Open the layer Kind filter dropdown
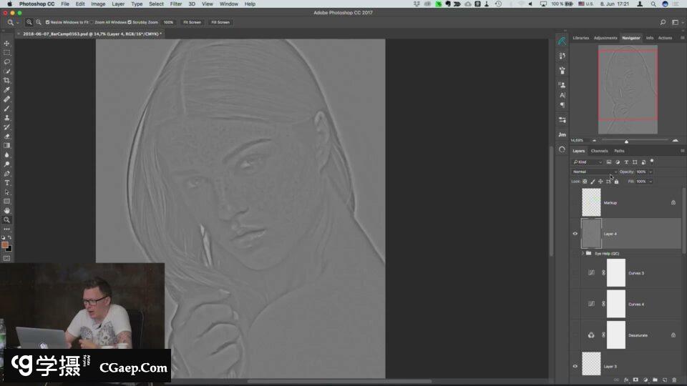 [x=588, y=162]
